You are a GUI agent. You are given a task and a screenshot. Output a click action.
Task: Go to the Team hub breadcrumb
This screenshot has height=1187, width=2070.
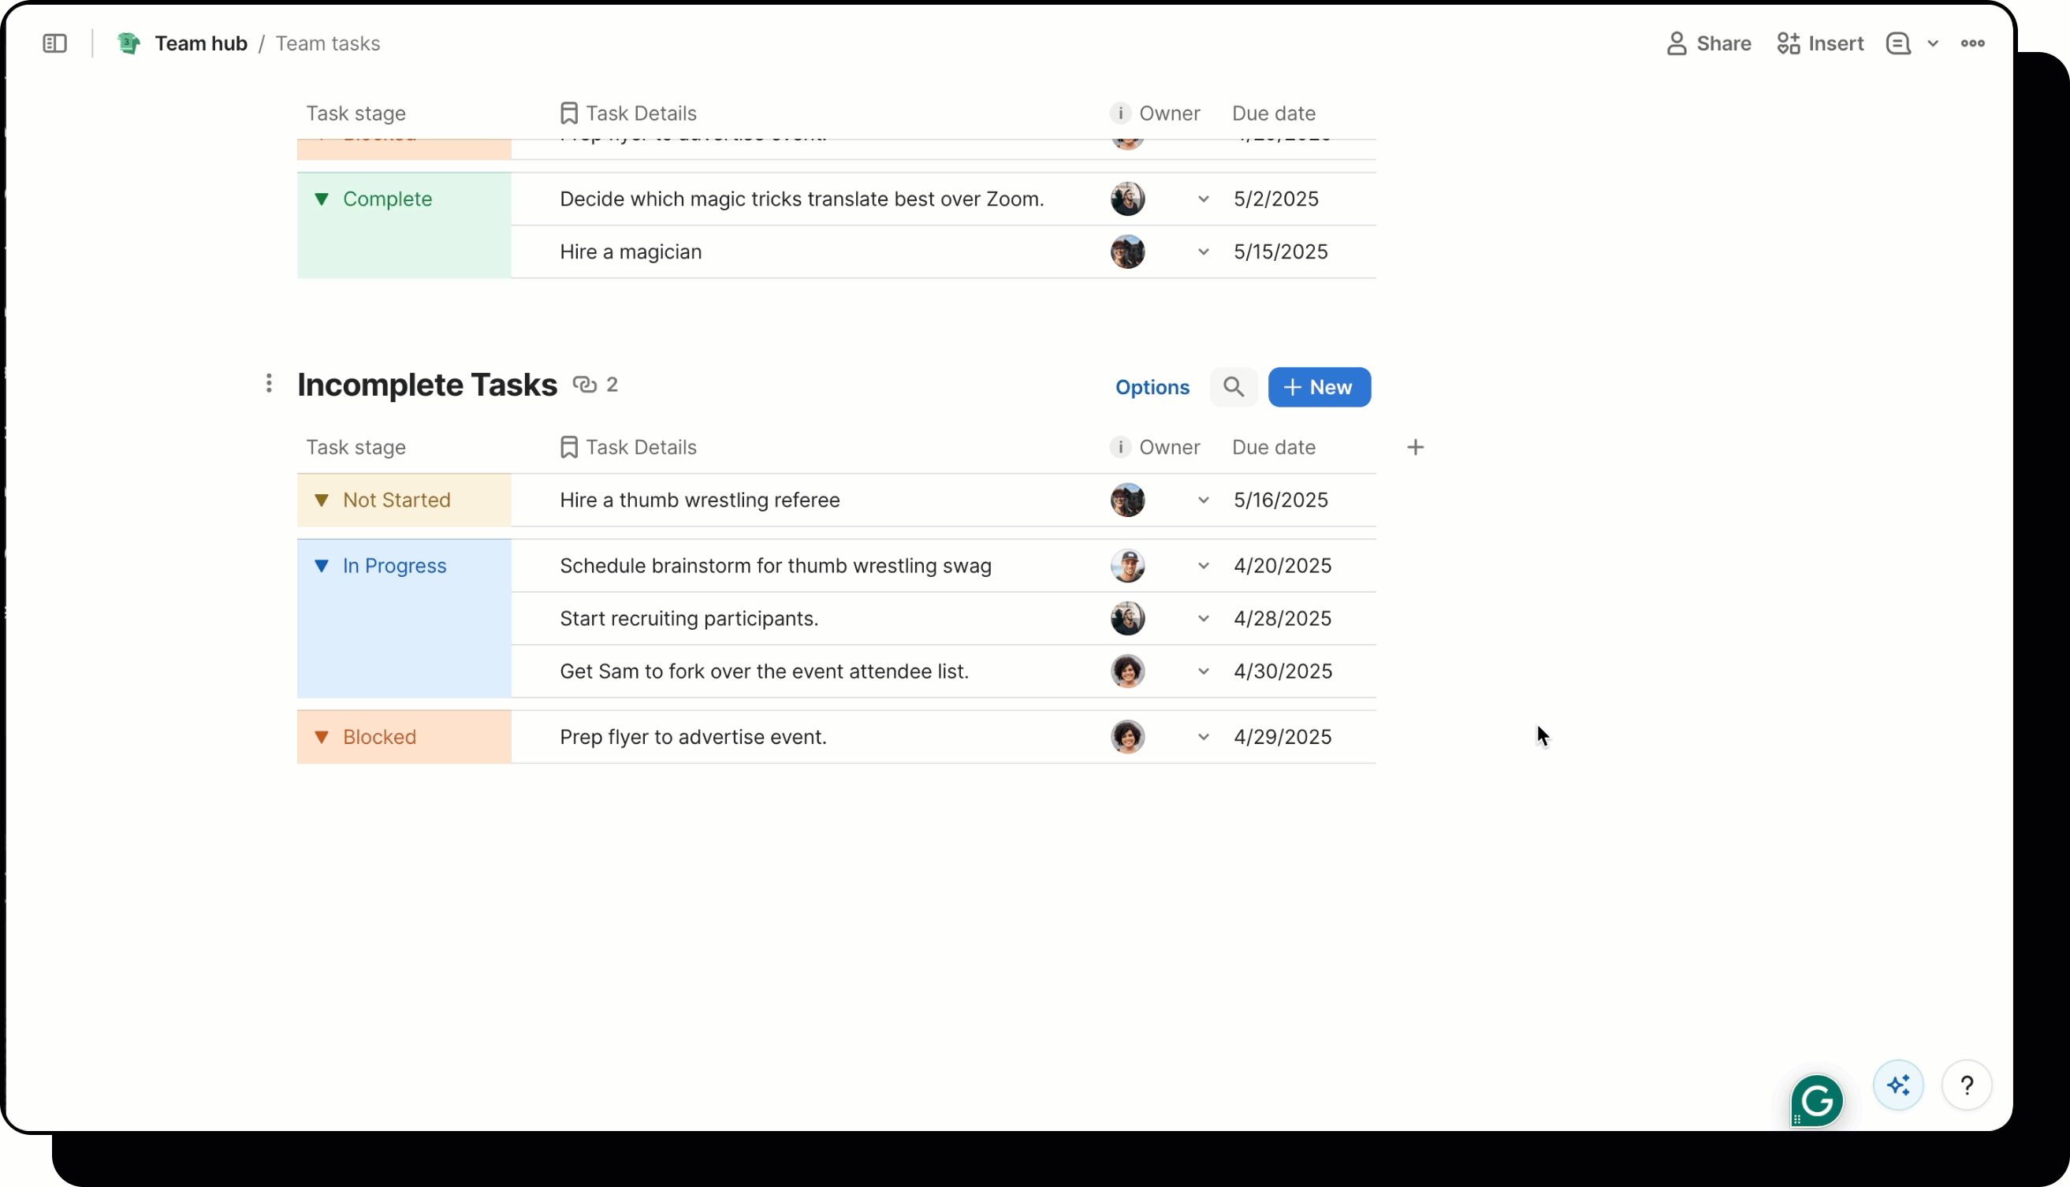click(x=200, y=43)
